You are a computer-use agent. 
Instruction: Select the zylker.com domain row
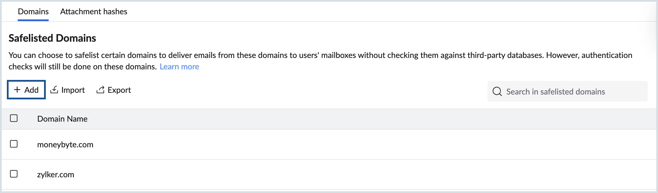click(56, 175)
